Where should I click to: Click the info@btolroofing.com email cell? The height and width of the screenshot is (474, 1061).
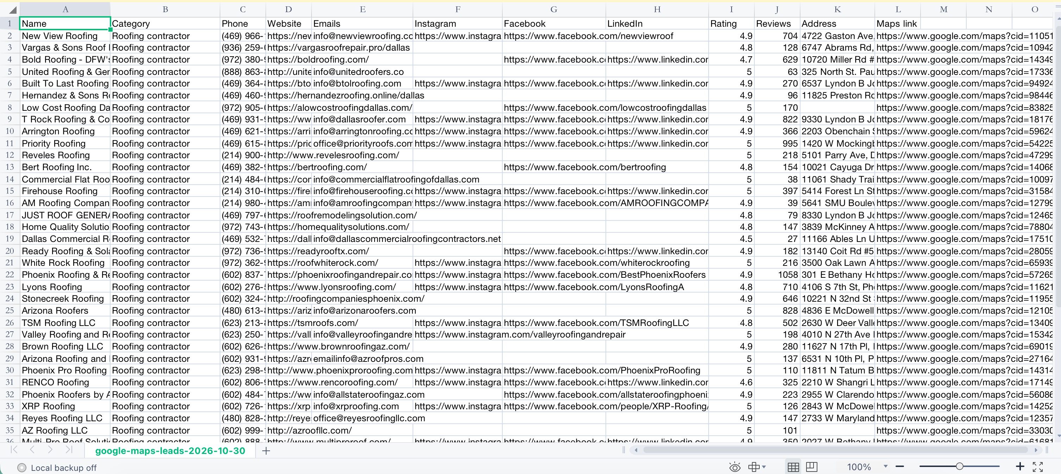coord(362,84)
